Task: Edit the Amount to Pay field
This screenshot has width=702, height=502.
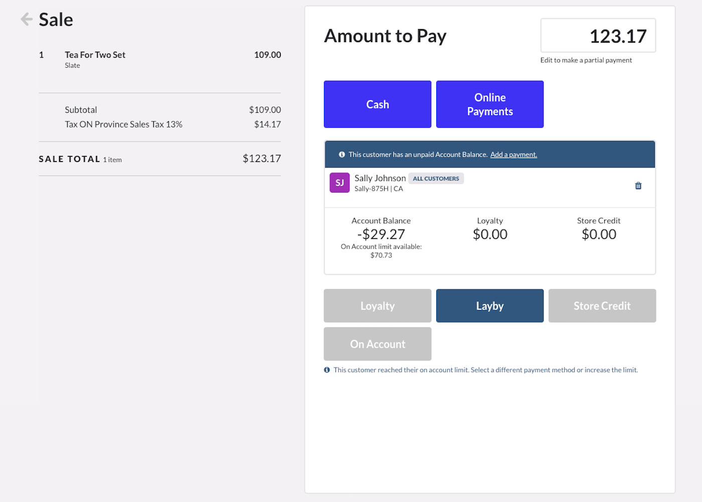Action: coord(598,36)
